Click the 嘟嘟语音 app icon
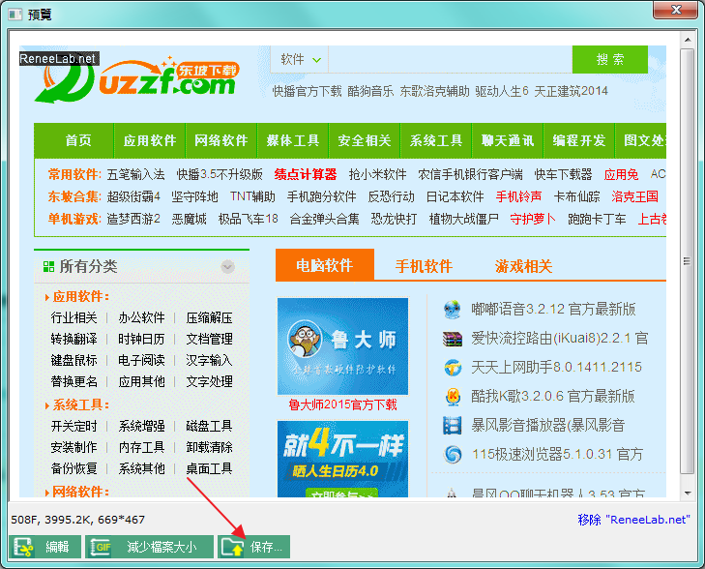This screenshot has width=705, height=569. (x=453, y=310)
